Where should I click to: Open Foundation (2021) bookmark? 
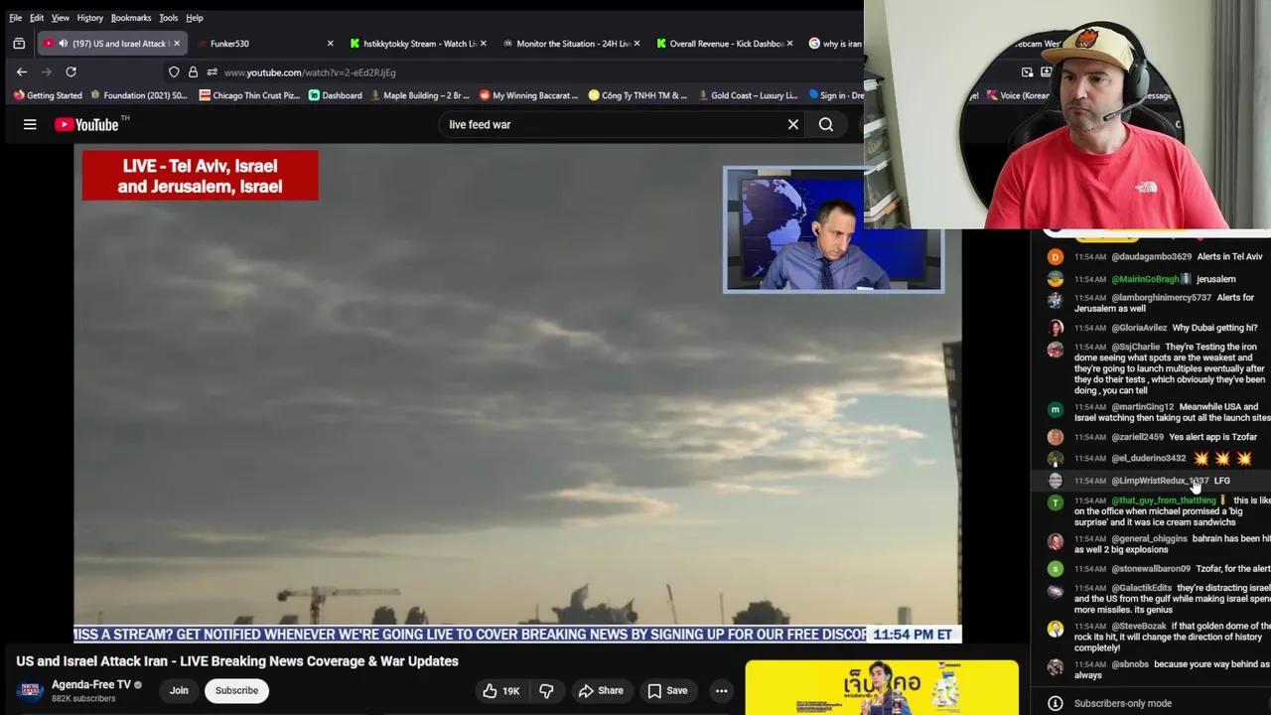tap(139, 95)
